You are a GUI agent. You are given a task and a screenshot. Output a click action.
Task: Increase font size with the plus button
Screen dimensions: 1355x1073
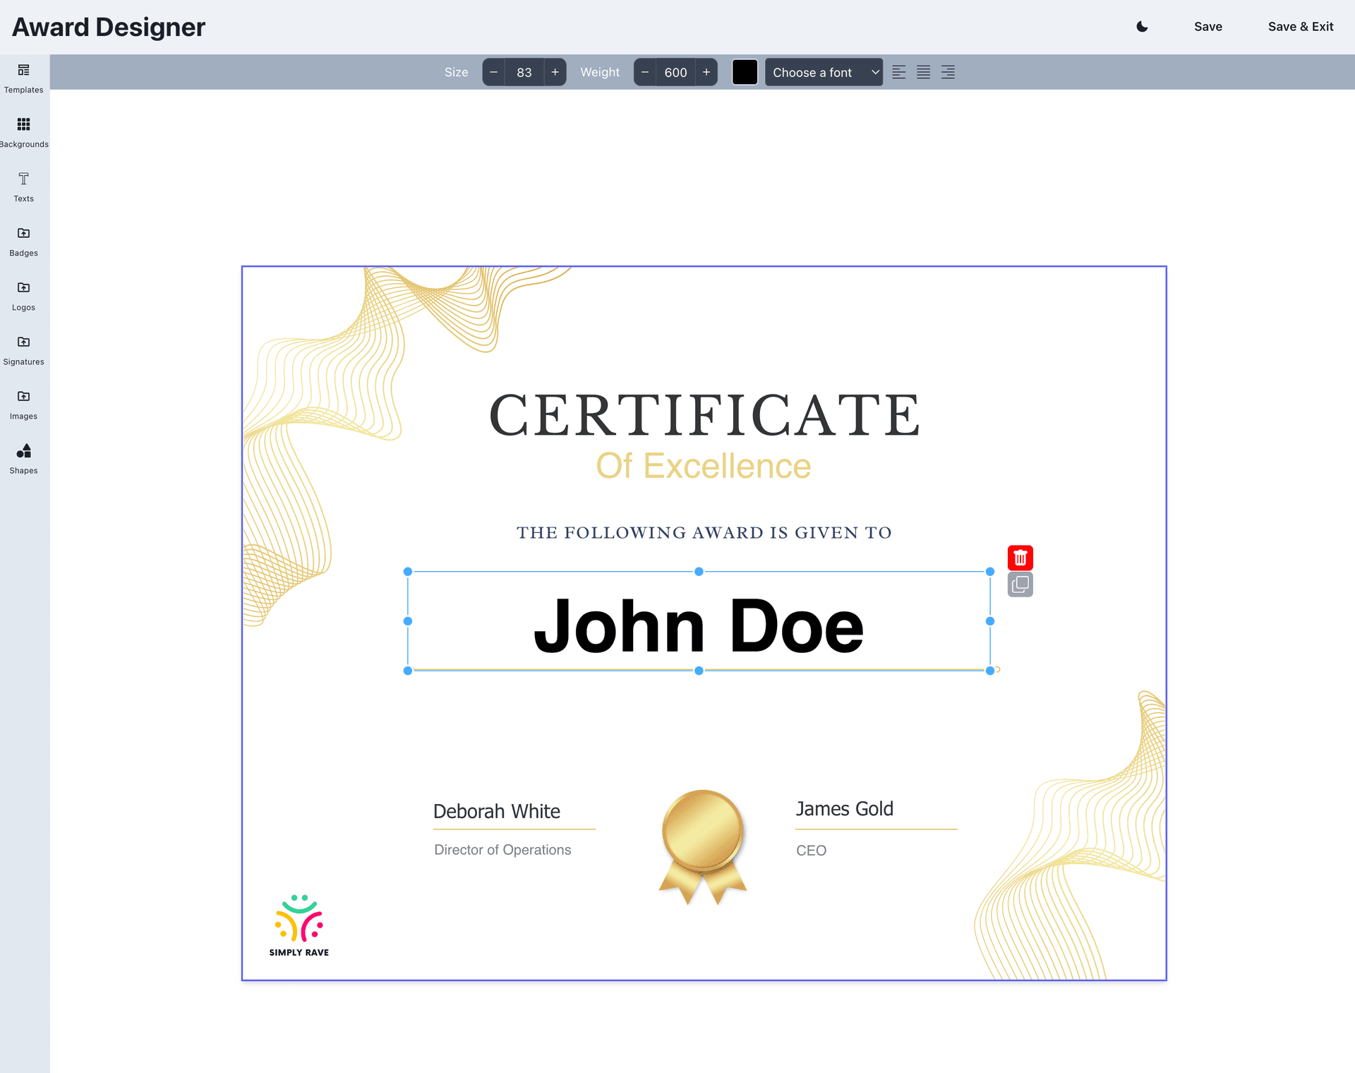tap(555, 72)
